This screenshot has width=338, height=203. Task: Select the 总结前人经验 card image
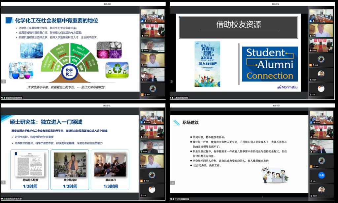coord(29,164)
